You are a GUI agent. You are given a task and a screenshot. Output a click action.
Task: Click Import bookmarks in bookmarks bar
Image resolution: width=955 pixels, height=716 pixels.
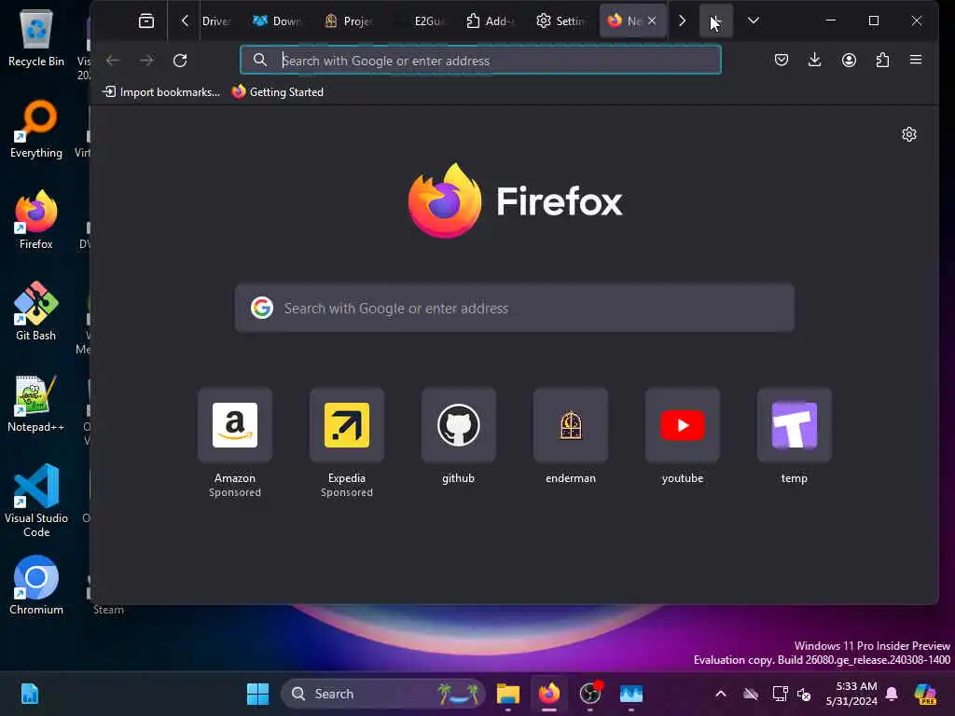161,92
